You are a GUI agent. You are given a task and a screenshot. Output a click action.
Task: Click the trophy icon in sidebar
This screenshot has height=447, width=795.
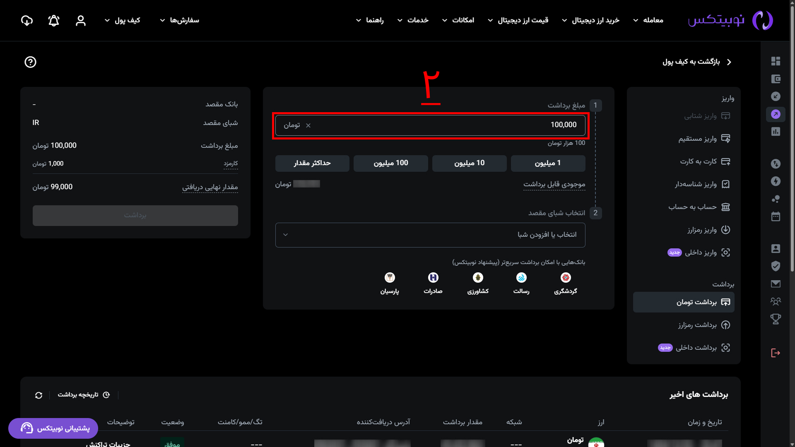[x=776, y=319]
